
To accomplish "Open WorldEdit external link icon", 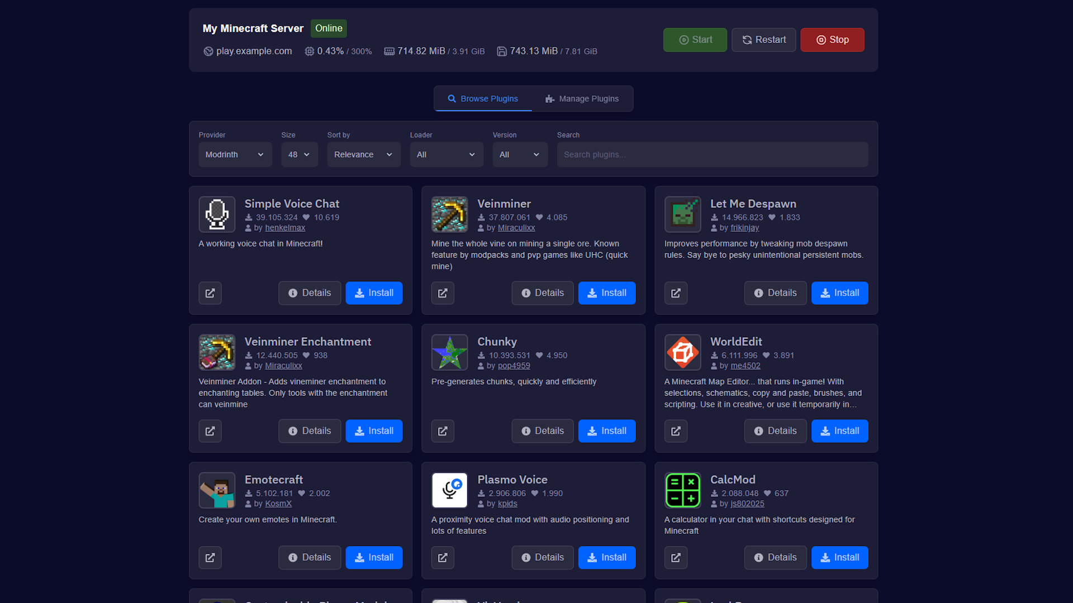I will (x=676, y=431).
